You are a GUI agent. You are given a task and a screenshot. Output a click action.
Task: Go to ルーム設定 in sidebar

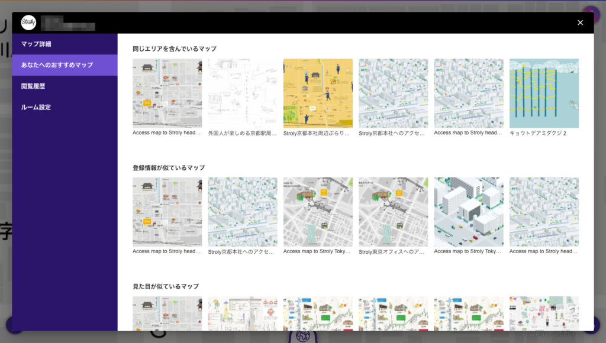pos(36,108)
